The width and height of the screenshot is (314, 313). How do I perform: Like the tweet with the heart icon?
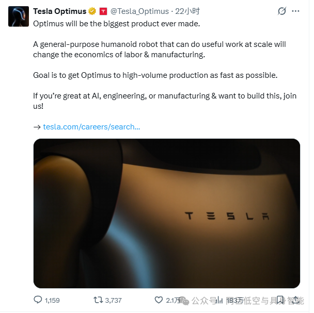point(159,300)
